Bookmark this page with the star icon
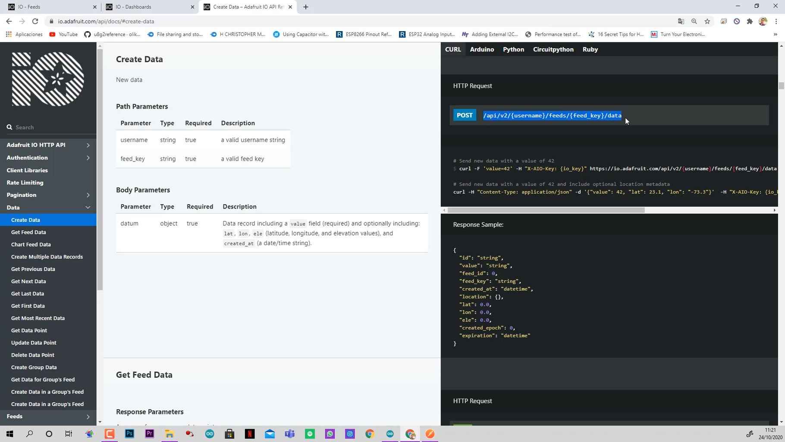 point(707,21)
